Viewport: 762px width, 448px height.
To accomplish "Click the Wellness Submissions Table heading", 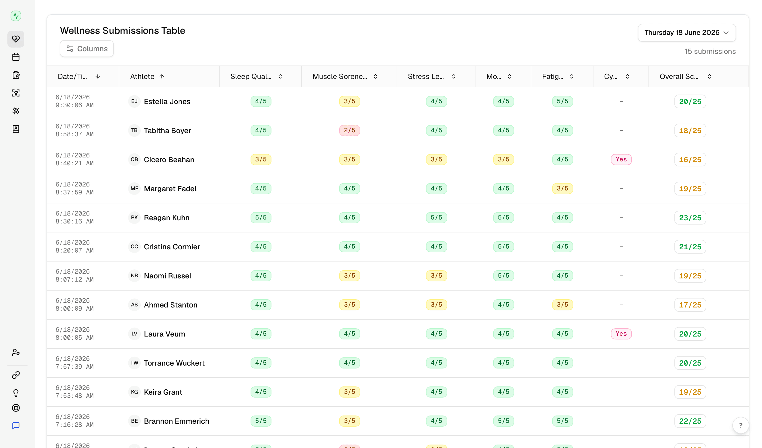I will pyautogui.click(x=123, y=30).
